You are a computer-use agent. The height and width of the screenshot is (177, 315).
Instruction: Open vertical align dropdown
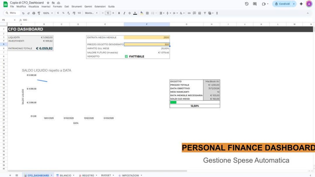pyautogui.click(x=169, y=13)
